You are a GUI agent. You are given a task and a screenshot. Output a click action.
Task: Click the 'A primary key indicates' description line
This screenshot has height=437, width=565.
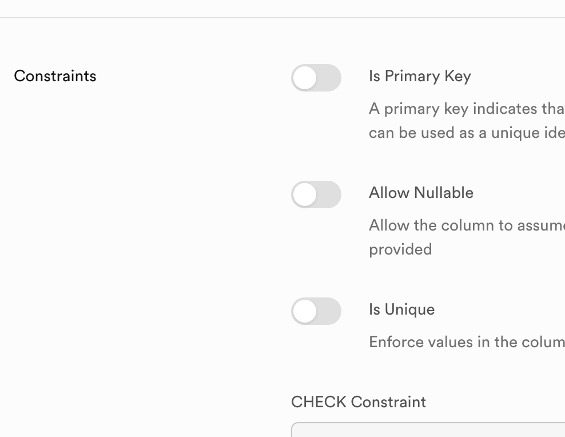466,109
